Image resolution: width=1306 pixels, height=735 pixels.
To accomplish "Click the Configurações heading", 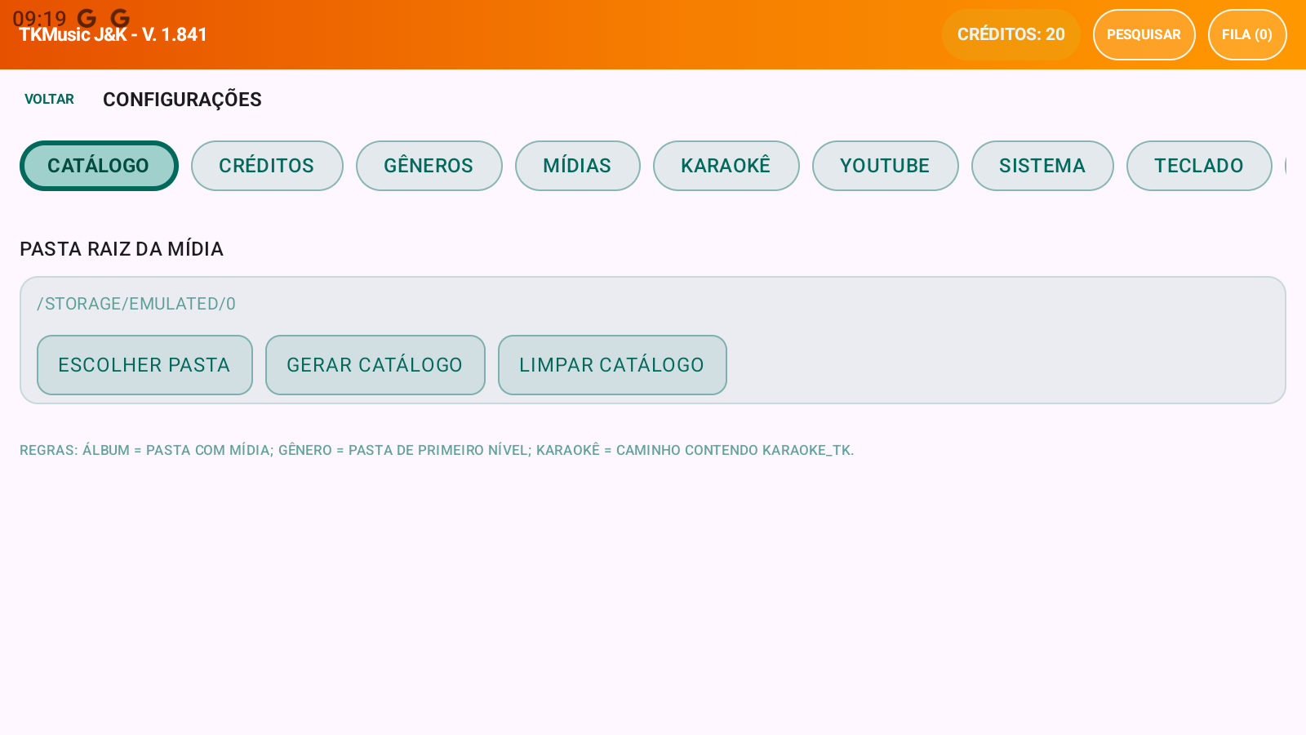I will point(182,100).
